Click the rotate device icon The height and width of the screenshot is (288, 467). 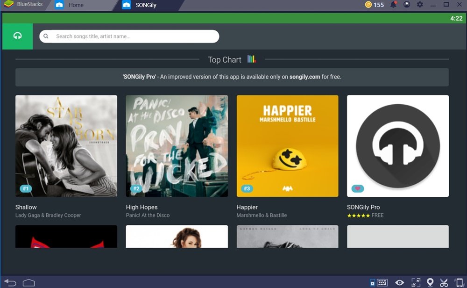pos(459,282)
